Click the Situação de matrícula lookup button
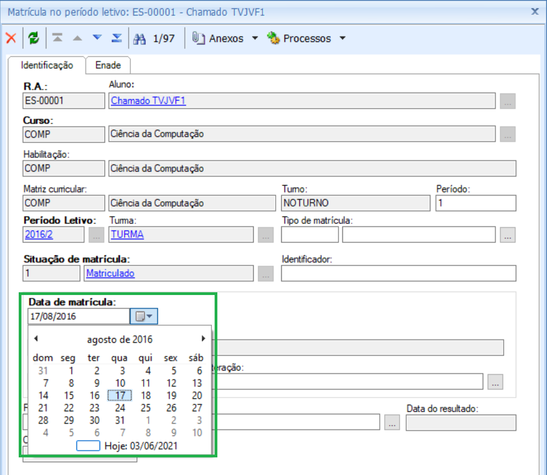 (x=266, y=274)
